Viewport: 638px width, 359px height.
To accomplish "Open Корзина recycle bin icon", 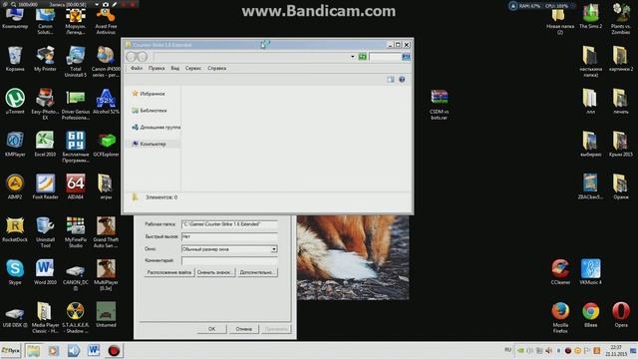I will (15, 59).
